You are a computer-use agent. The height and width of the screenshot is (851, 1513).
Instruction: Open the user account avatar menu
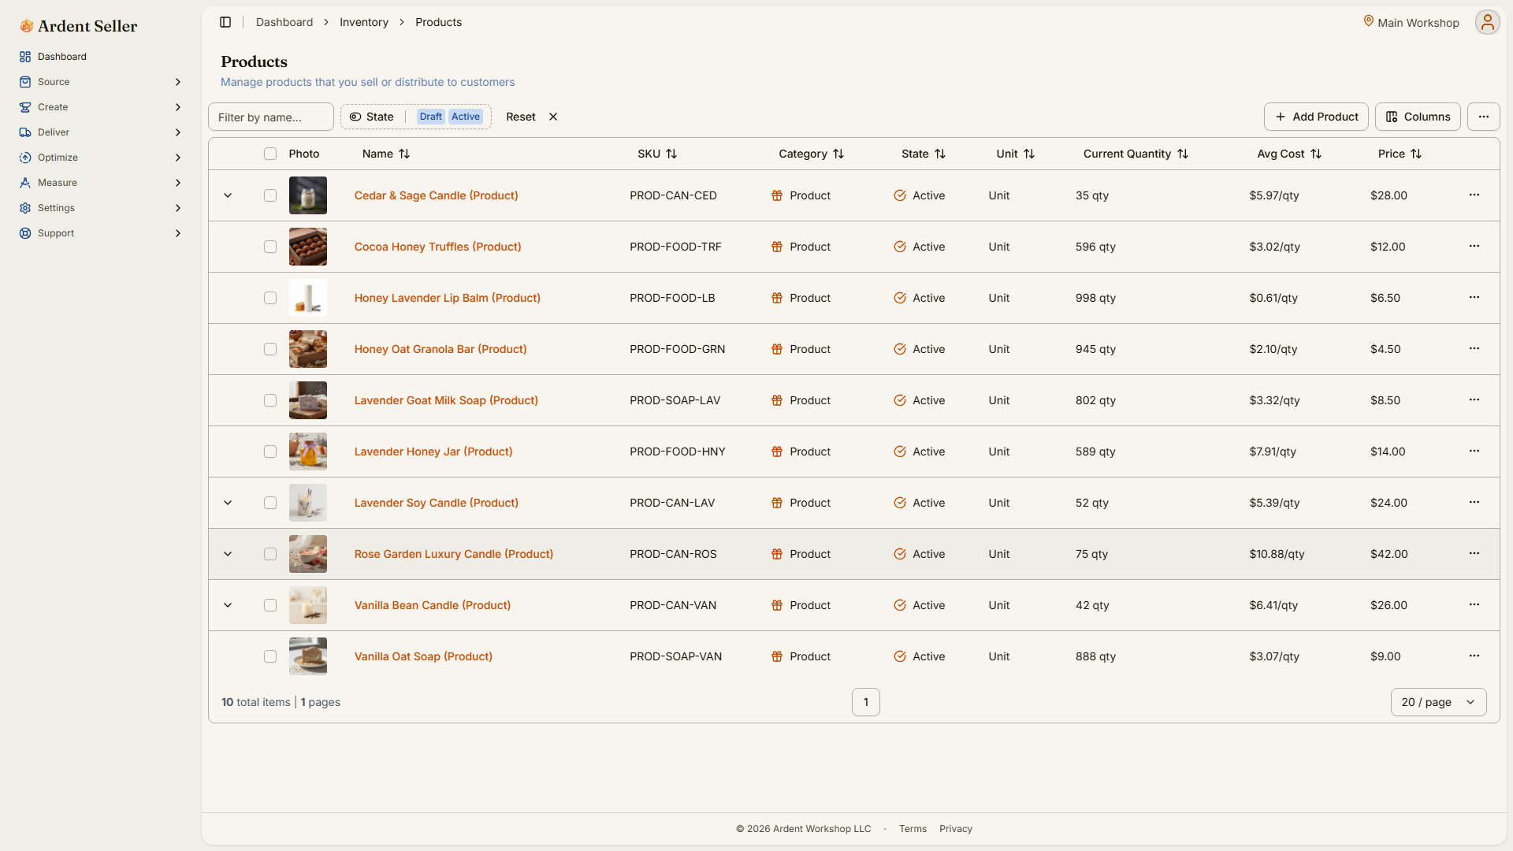tap(1487, 22)
